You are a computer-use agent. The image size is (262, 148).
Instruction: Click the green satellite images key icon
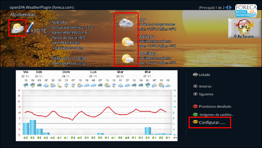click(x=195, y=114)
